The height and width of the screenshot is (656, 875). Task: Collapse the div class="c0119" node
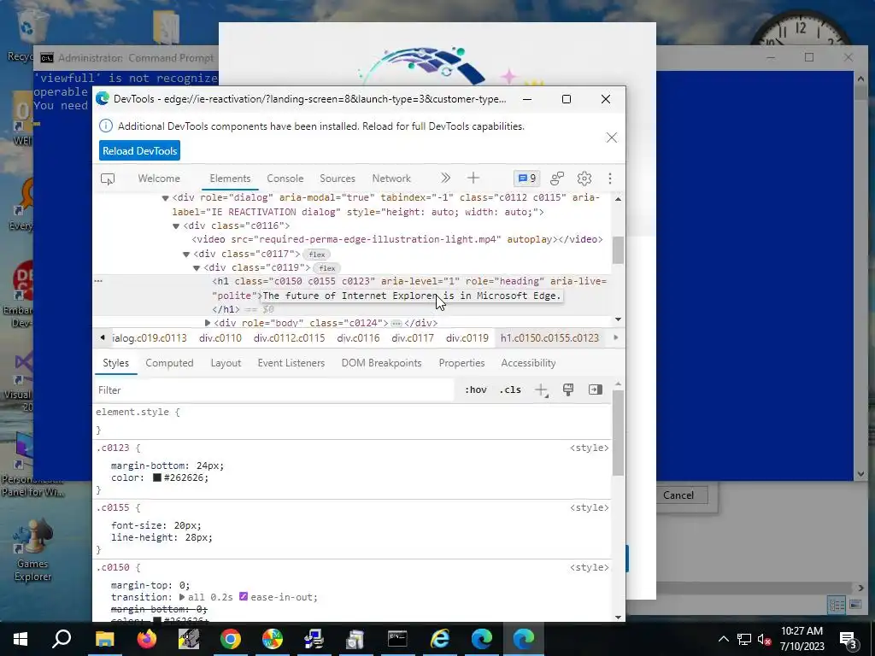tap(197, 268)
